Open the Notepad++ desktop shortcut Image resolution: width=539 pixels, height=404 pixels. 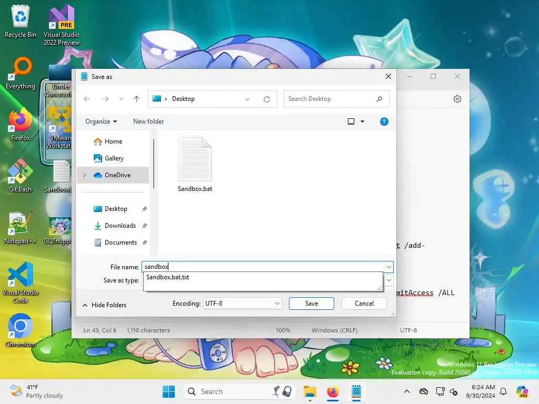tap(21, 228)
